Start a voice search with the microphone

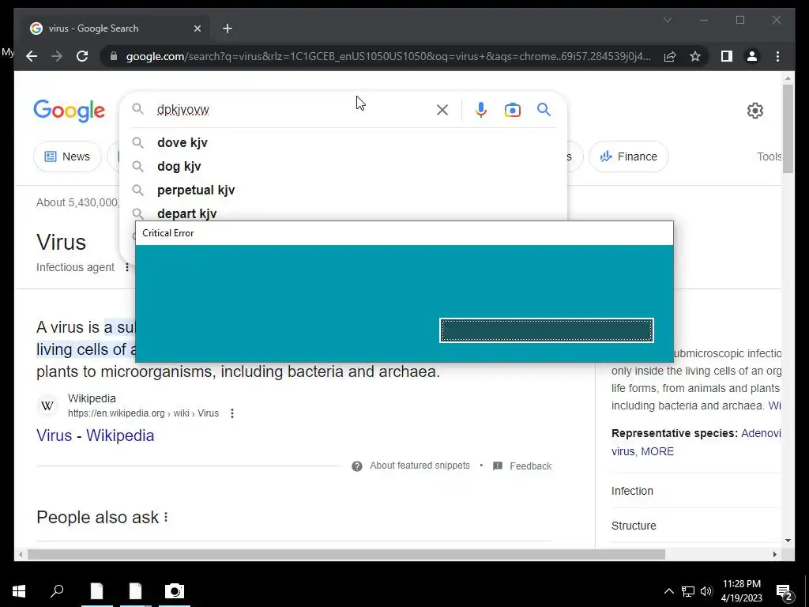(x=480, y=109)
